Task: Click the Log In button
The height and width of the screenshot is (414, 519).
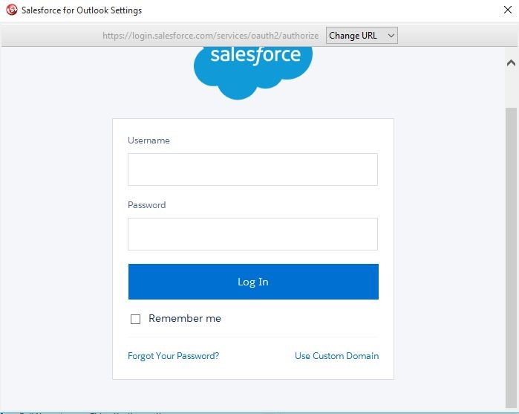Action: pyautogui.click(x=253, y=282)
